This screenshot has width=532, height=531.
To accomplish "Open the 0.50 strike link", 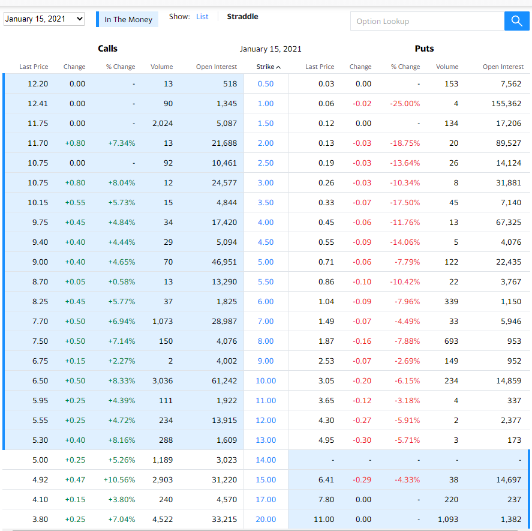I will click(x=266, y=83).
